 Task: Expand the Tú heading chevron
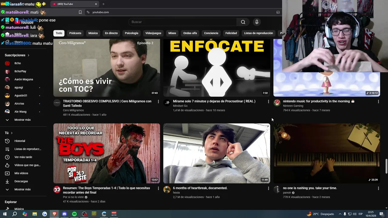pyautogui.click(x=12, y=133)
